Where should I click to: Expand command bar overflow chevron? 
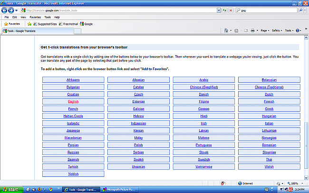[306, 29]
